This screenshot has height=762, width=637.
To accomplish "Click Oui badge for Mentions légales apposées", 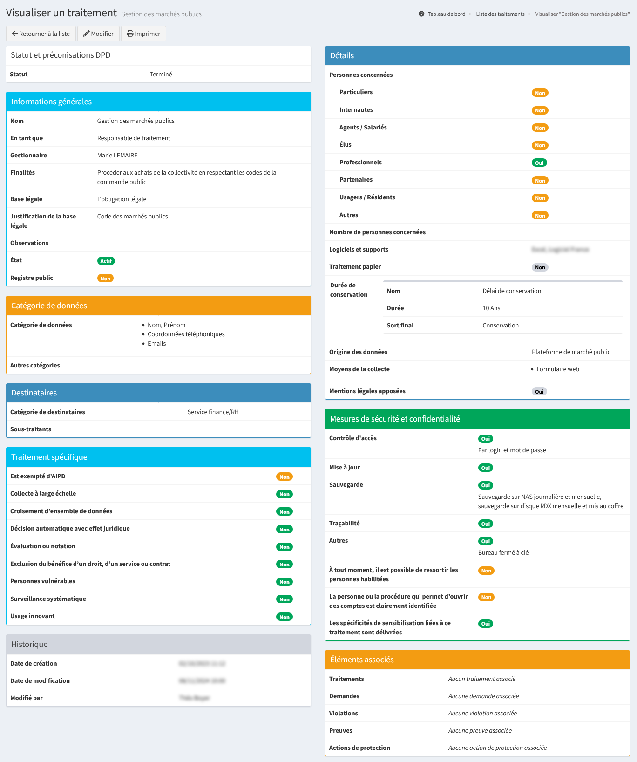I will pyautogui.click(x=539, y=392).
